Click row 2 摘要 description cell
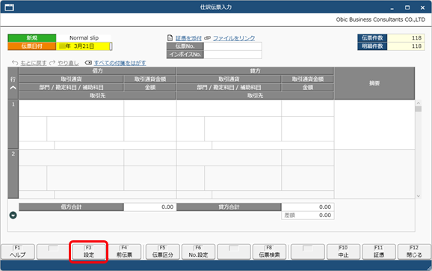Screen dimensions: 432x271 (374, 174)
